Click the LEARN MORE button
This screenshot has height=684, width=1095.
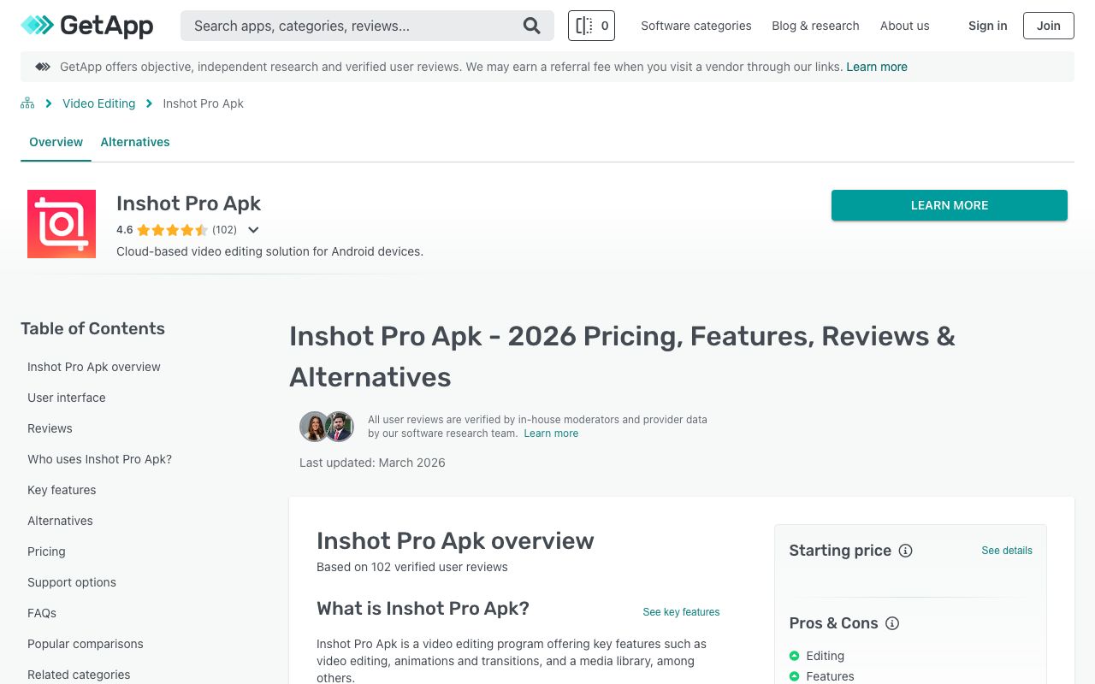(950, 205)
